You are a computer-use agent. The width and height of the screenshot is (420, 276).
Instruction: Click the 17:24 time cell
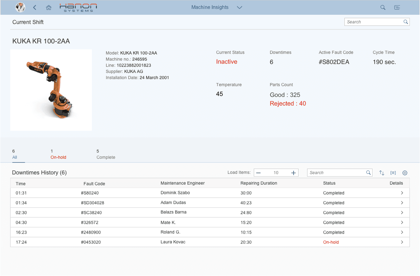[x=21, y=242]
